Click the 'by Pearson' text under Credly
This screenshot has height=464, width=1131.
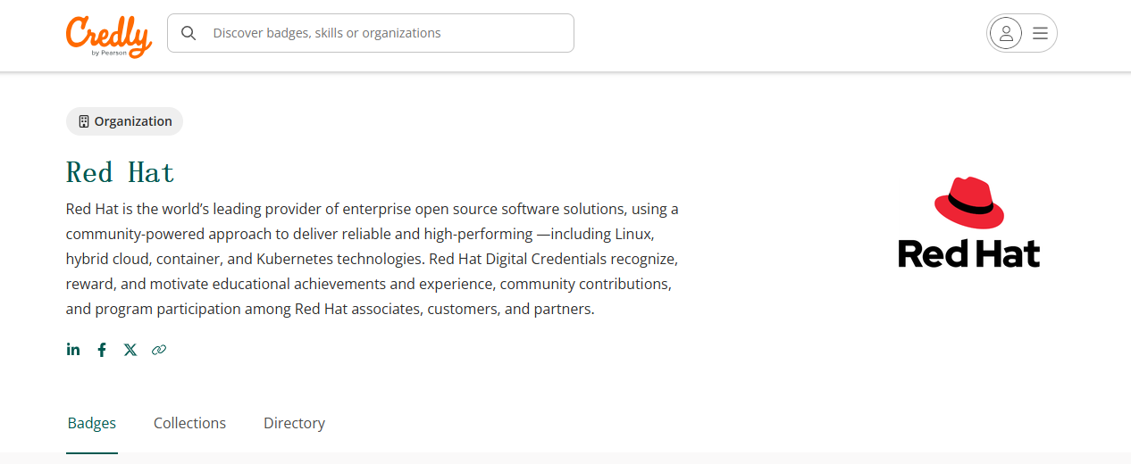pos(109,53)
